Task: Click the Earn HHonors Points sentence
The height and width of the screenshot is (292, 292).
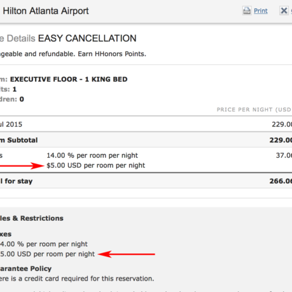Action: click(112, 54)
